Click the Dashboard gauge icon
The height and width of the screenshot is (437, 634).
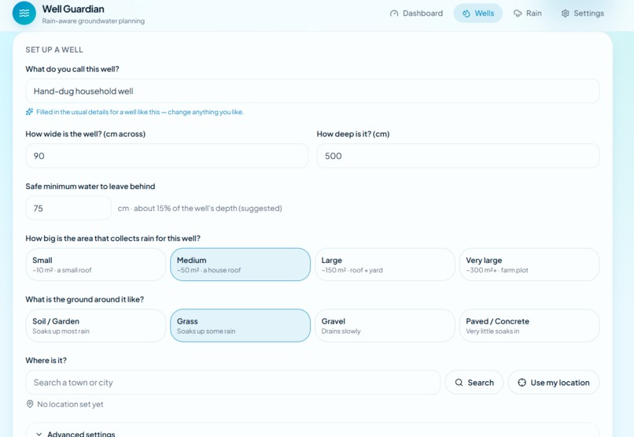click(x=394, y=13)
